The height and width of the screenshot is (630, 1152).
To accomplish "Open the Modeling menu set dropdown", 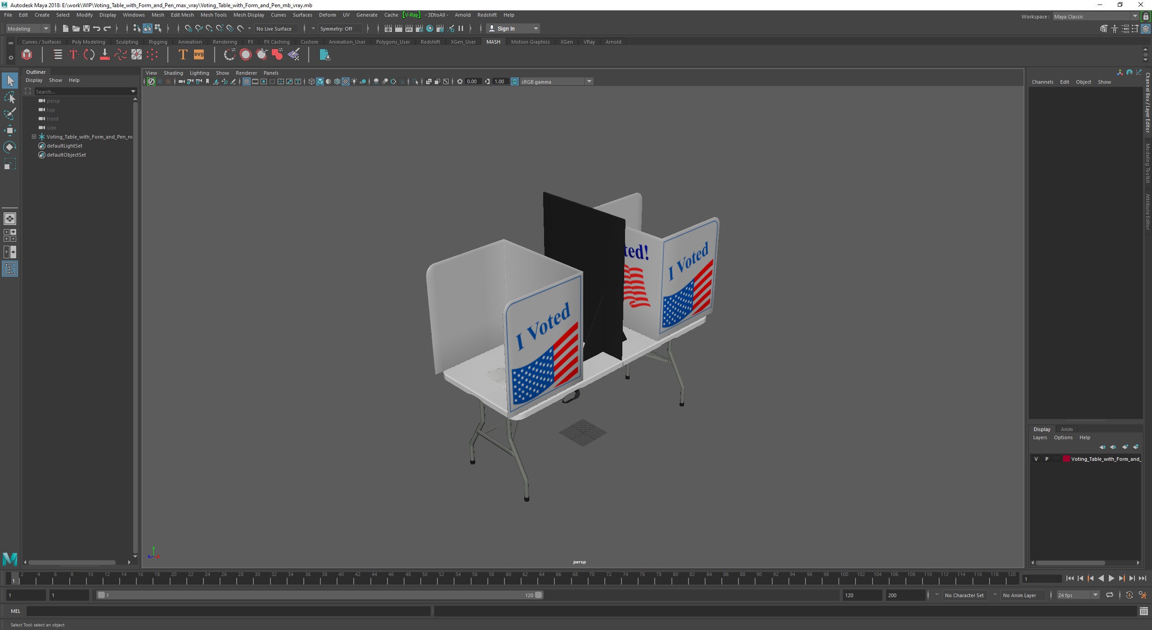I will pyautogui.click(x=28, y=28).
